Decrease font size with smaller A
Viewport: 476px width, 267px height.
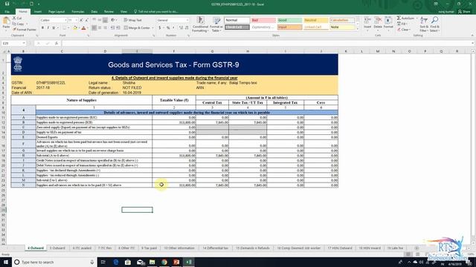pos(86,20)
